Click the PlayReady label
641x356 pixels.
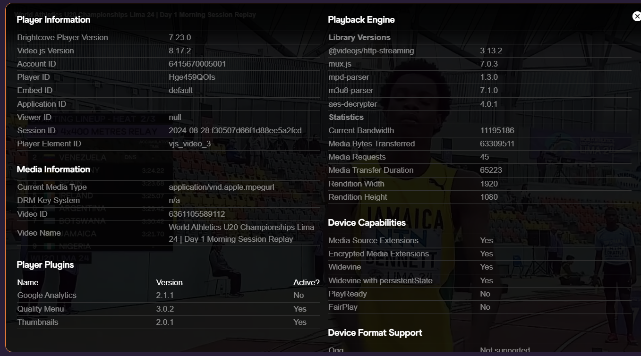click(348, 294)
